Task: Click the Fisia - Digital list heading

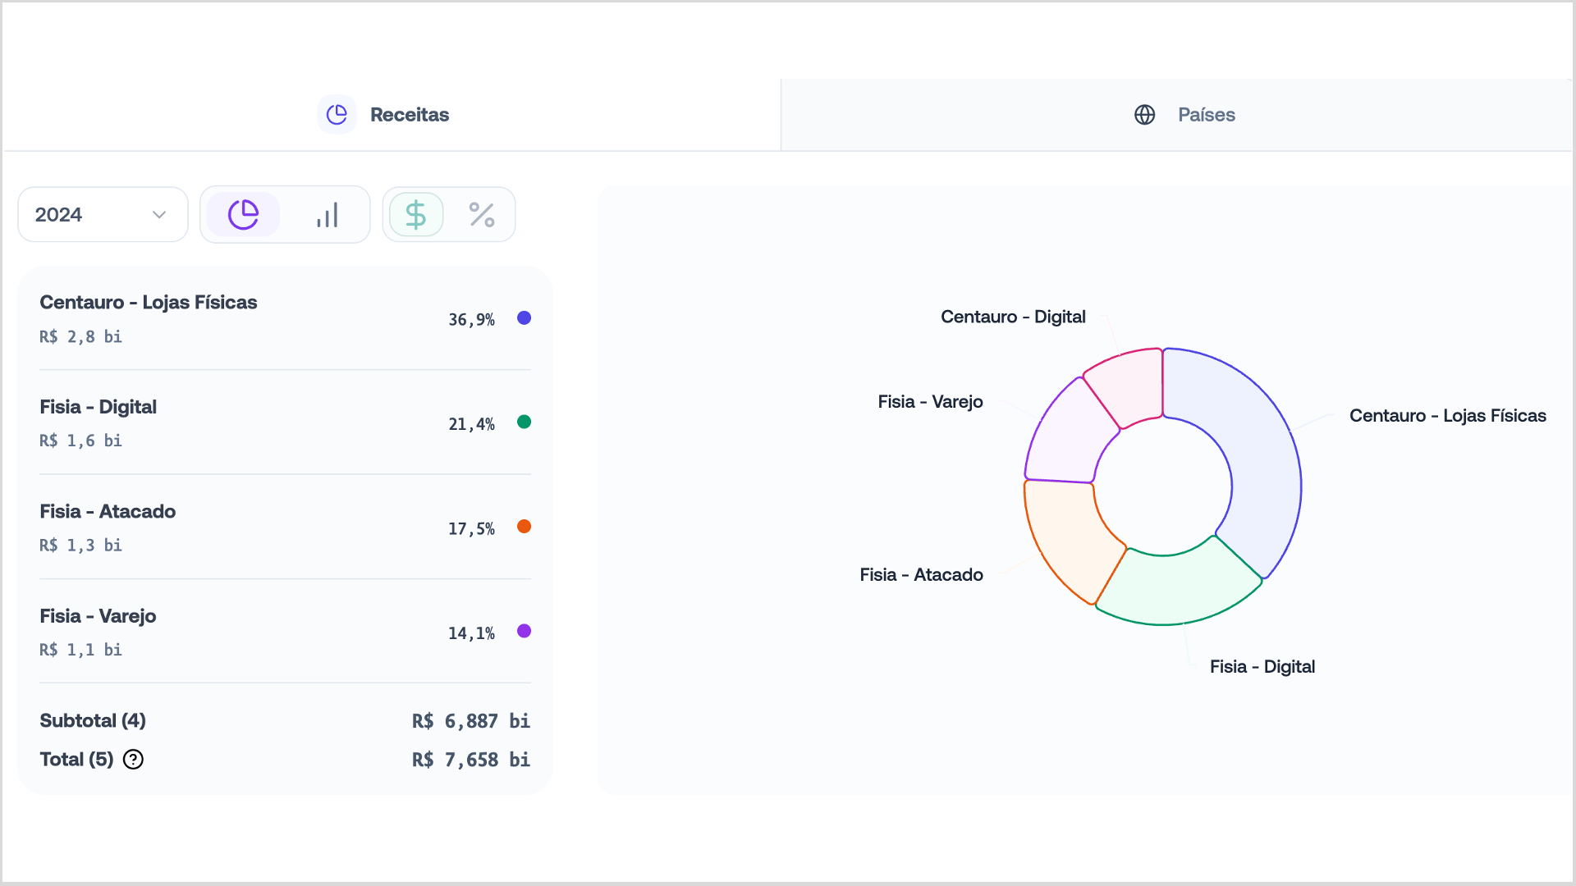Action: pyautogui.click(x=98, y=407)
